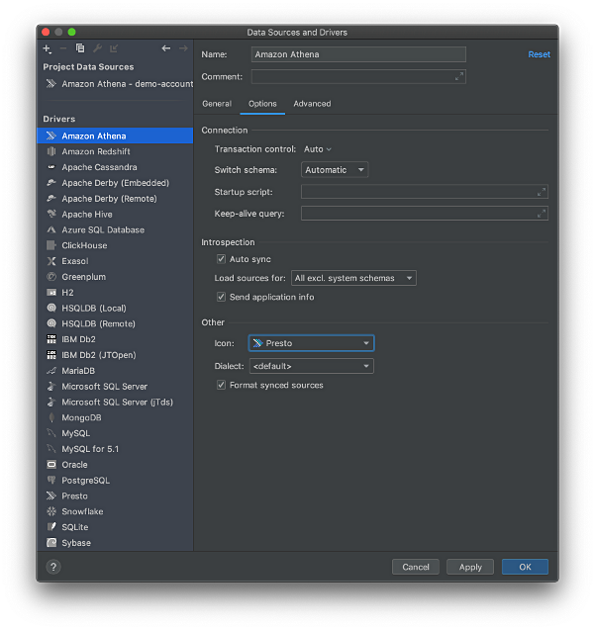Click the Apache Cassandra driver icon
This screenshot has width=595, height=630.
coord(51,167)
